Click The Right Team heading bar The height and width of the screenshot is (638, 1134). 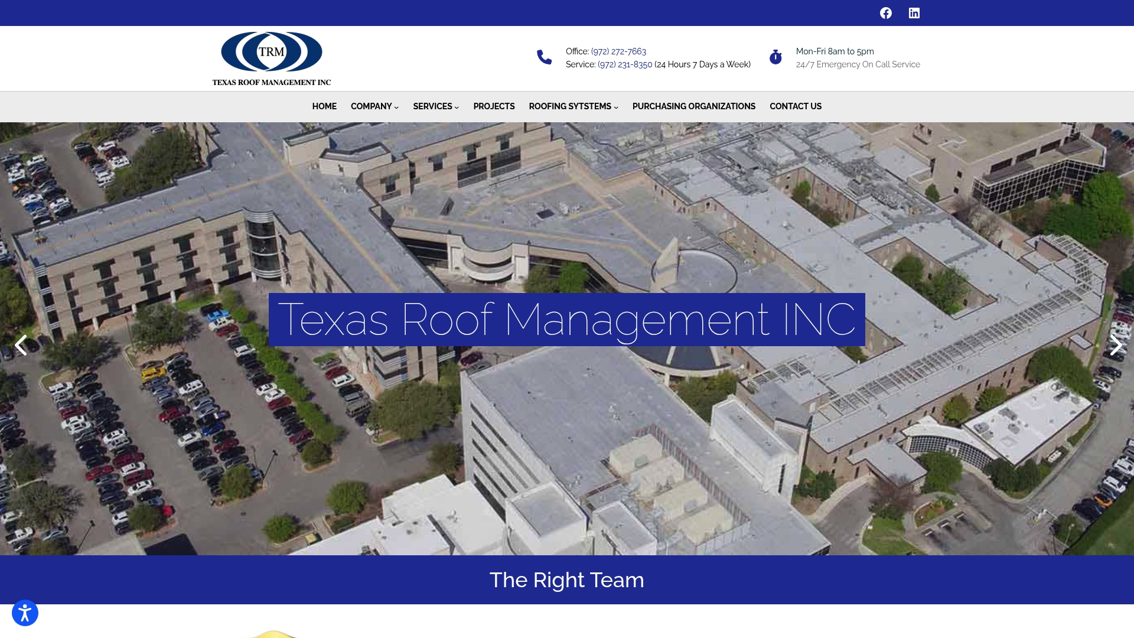pos(566,580)
